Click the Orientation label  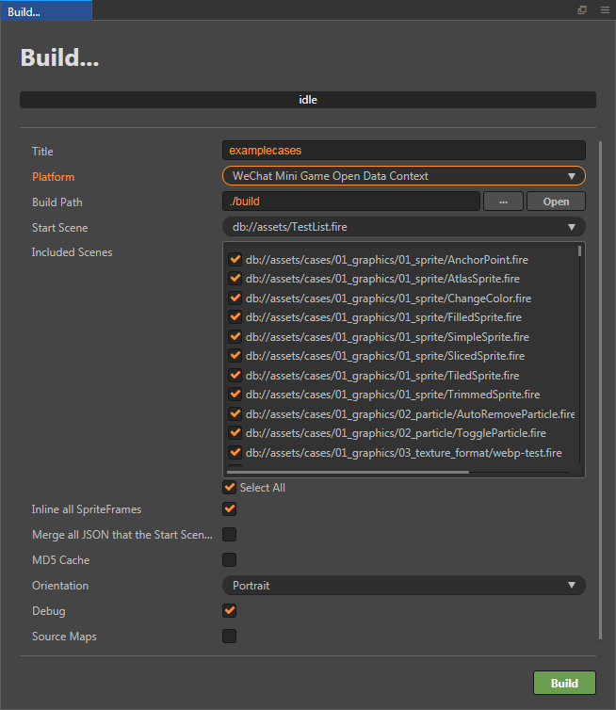pyautogui.click(x=60, y=586)
